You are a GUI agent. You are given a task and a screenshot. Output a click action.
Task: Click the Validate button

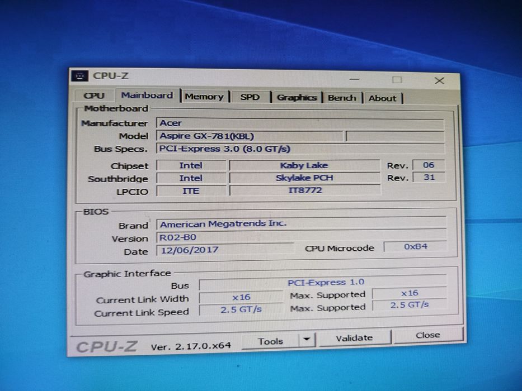[x=354, y=338]
